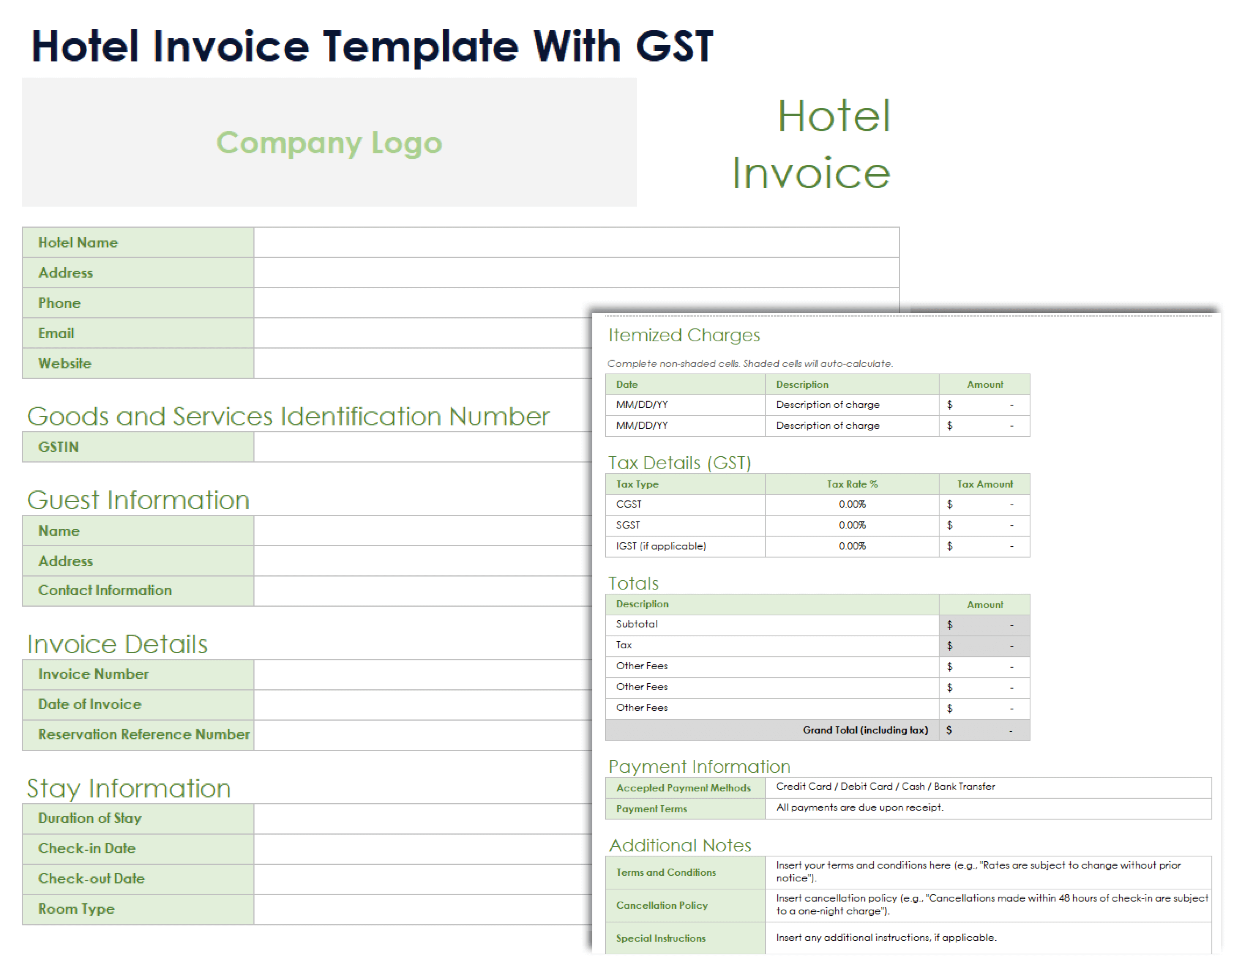
Task: Click the 'Cancellation Policy' label
Action: [686, 906]
